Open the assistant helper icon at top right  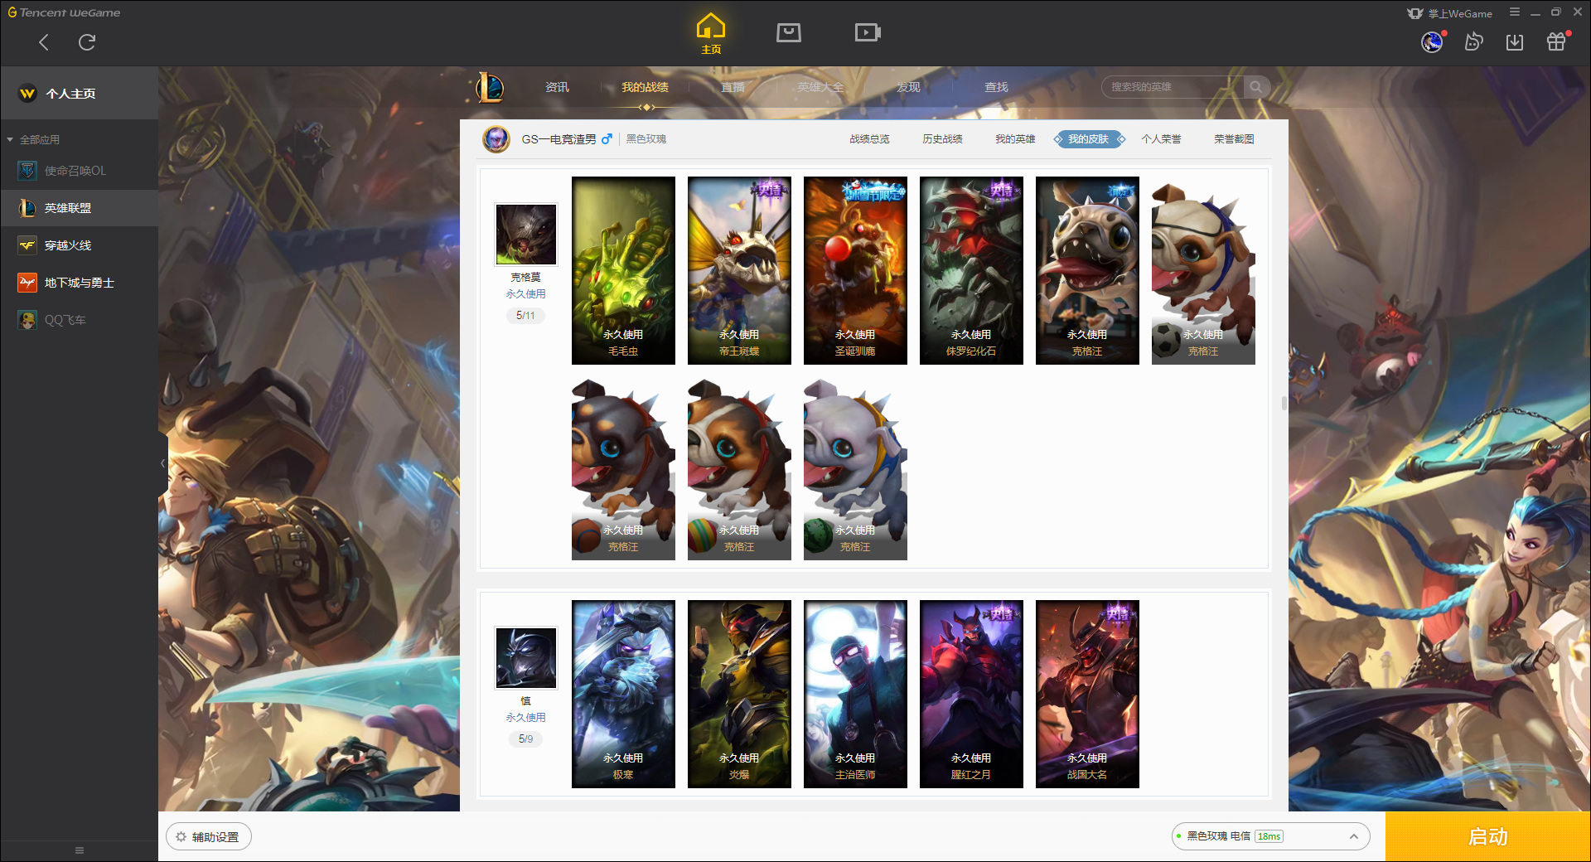1473,41
